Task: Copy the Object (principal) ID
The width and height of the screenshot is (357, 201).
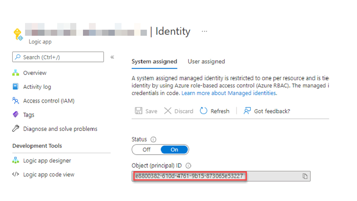Action: click(305, 176)
